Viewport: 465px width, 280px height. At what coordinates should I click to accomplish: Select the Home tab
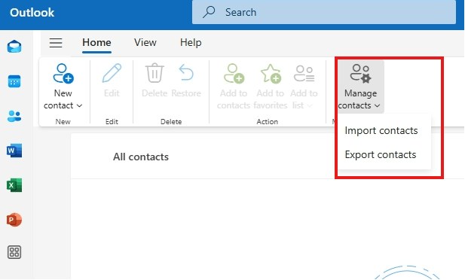[x=96, y=42]
